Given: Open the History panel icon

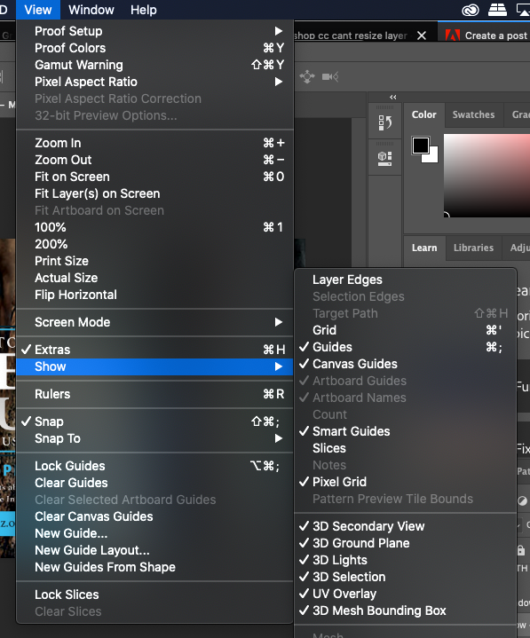Looking at the screenshot, I should point(384,122).
